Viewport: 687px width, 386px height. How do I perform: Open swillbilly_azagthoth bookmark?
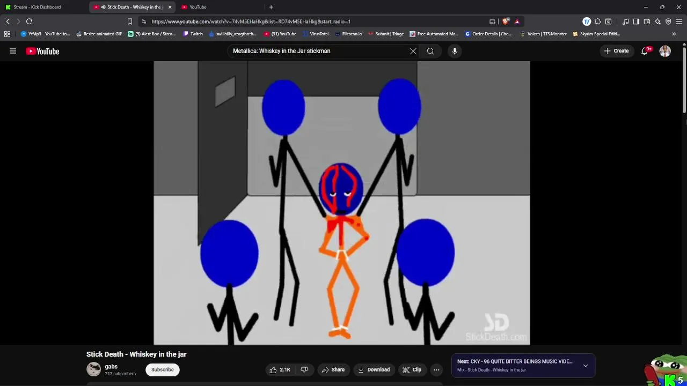[232, 34]
